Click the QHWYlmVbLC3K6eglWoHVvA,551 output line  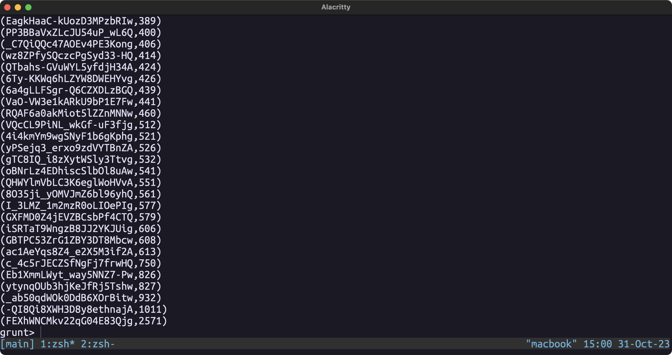(x=81, y=182)
